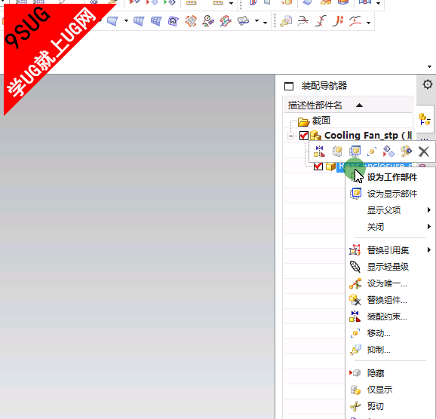
Task: Click the red-green colored surface analysis icon
Action: point(226,21)
